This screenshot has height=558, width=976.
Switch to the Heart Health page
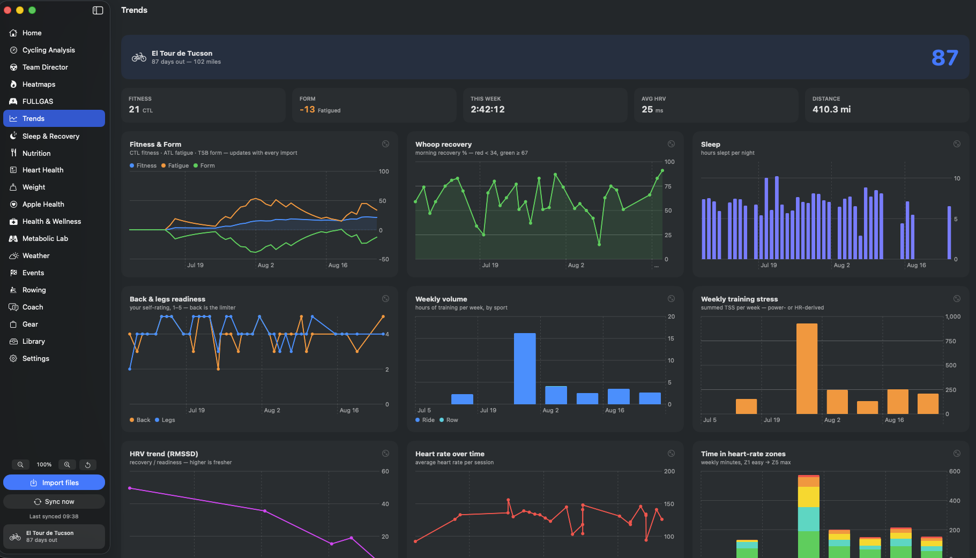tap(54, 170)
